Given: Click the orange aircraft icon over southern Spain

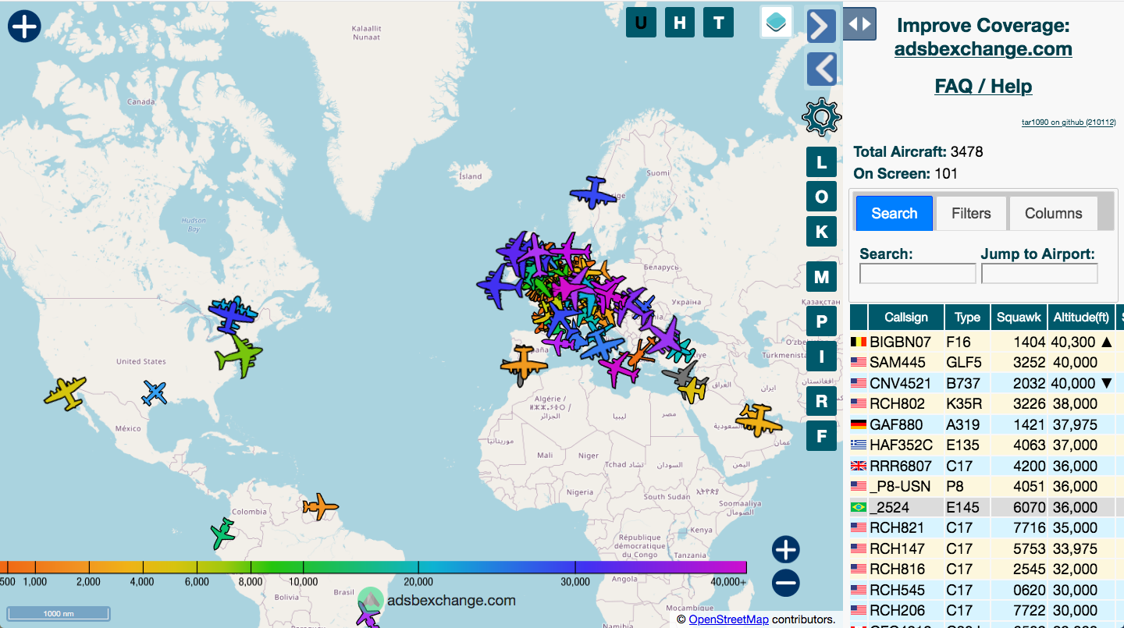Looking at the screenshot, I should tap(525, 364).
